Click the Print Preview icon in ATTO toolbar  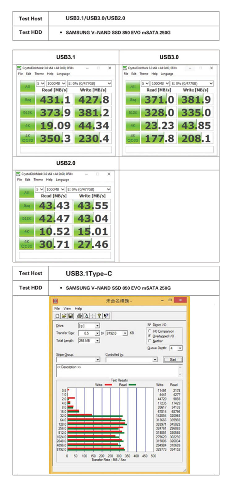(86, 316)
